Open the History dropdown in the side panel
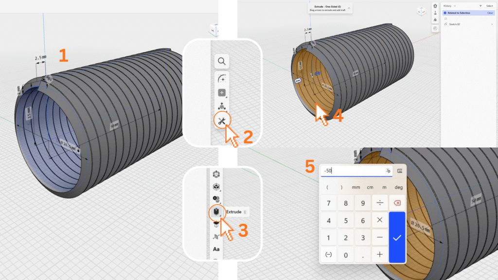 (449, 6)
